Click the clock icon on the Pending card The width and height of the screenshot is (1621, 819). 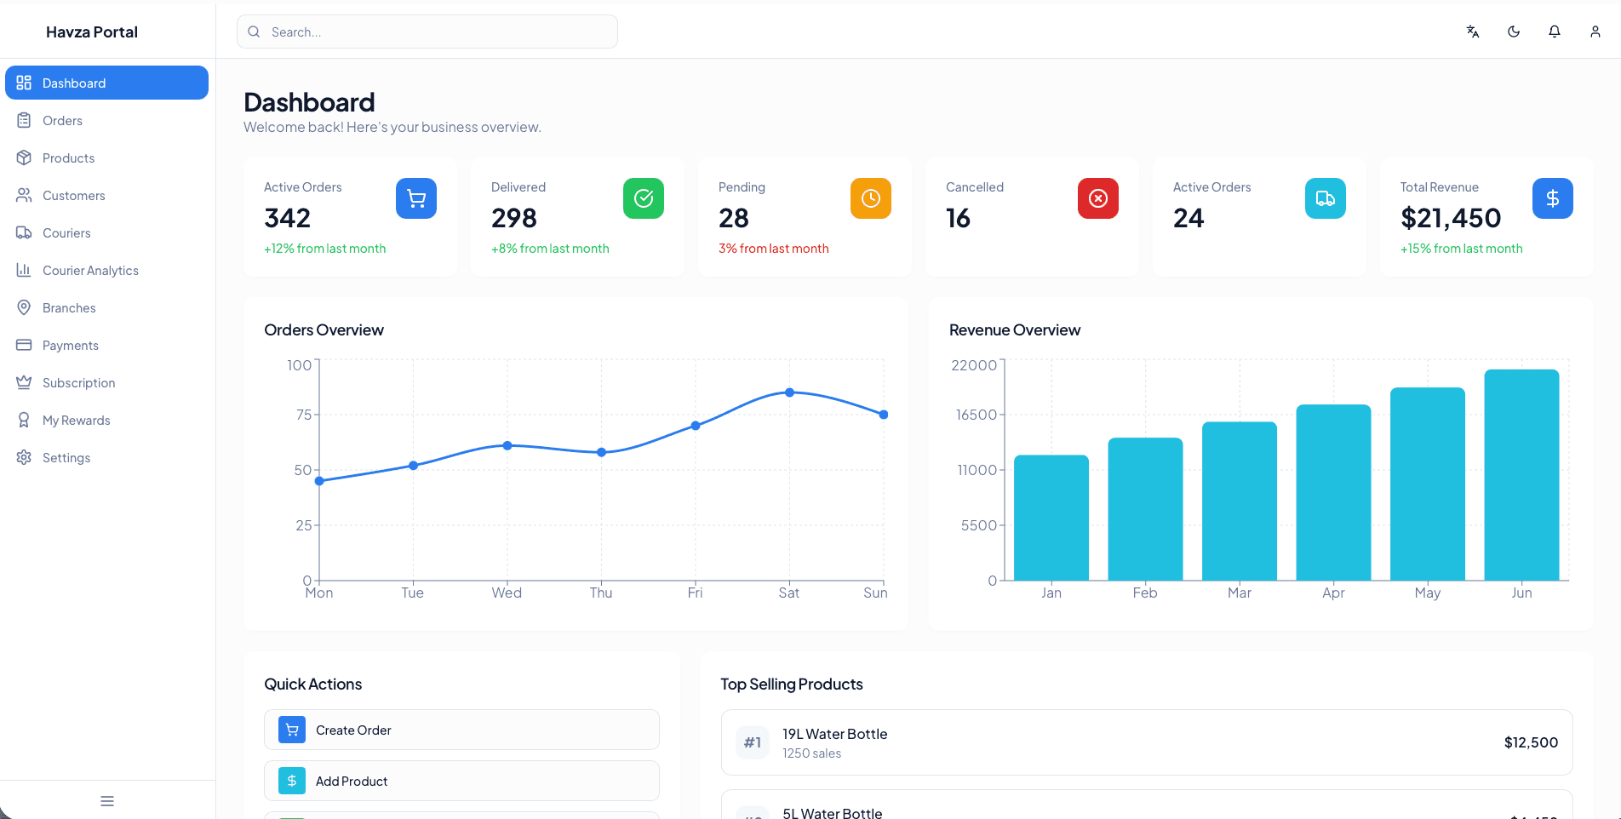click(x=870, y=198)
